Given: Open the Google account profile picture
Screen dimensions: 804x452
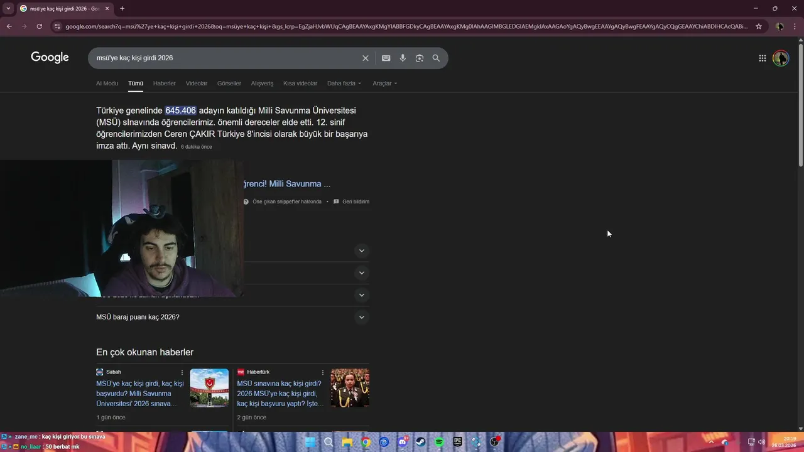Looking at the screenshot, I should pyautogui.click(x=781, y=58).
